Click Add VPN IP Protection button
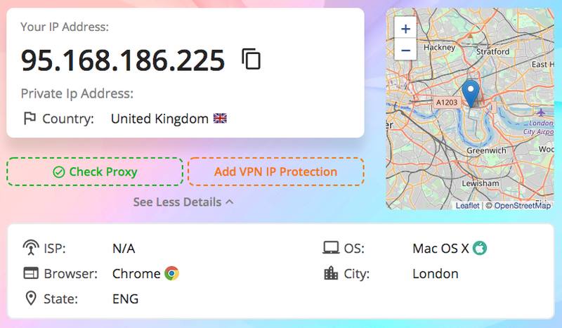The height and width of the screenshot is (328, 562). click(x=276, y=171)
